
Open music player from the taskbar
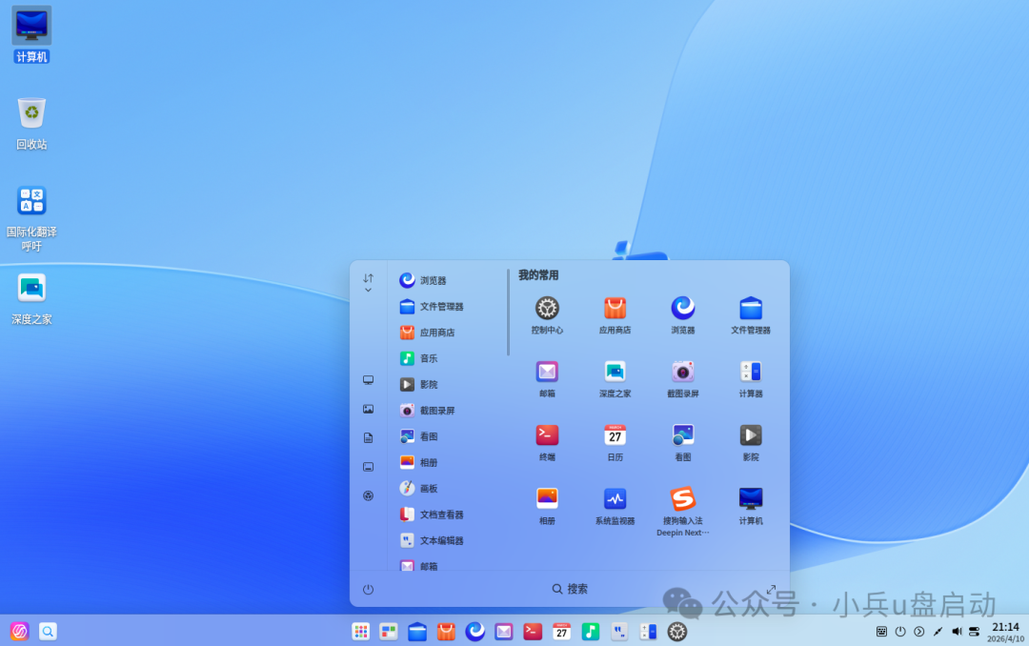(590, 632)
